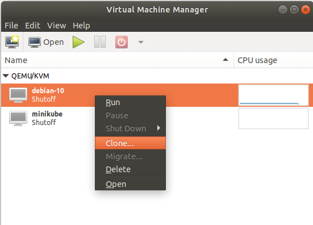The image size is (313, 225).
Task: Click the minikube monitor icon
Action: pos(18,118)
